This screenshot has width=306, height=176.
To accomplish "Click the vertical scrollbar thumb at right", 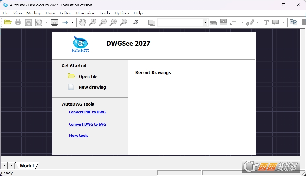I will pos(303,36).
